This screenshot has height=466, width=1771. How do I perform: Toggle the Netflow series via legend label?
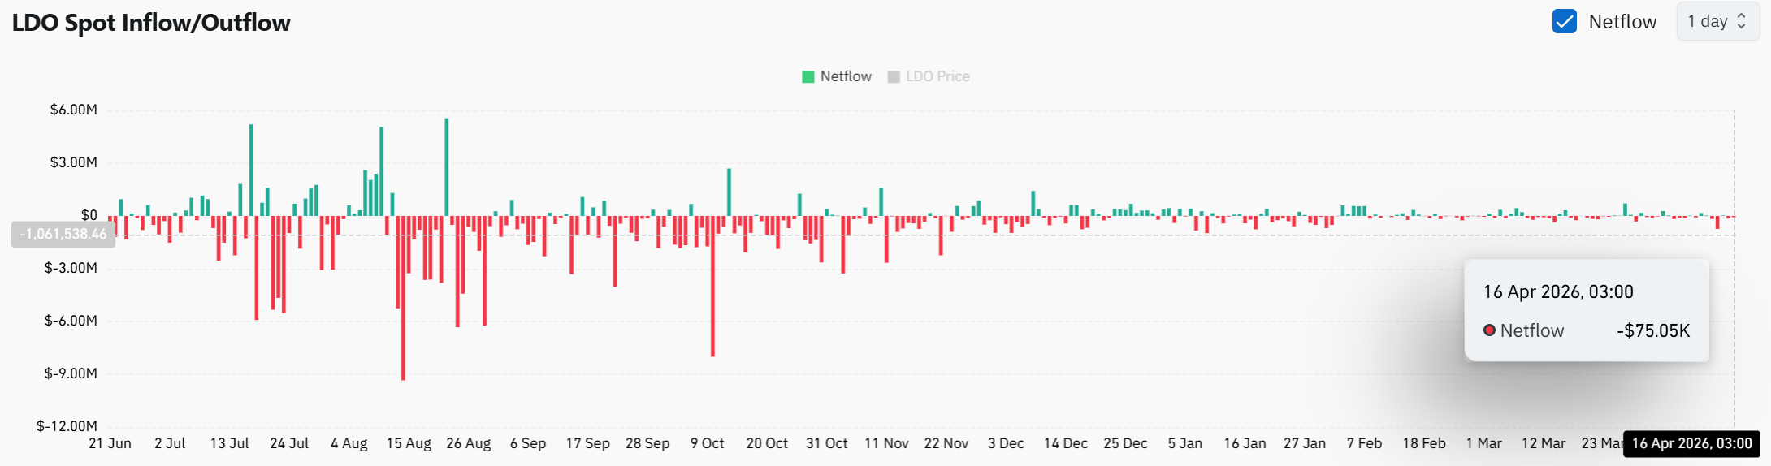[x=846, y=76]
